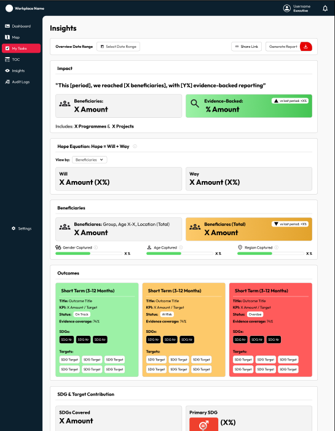335x431 pixels.
Task: Click first SDG Nr chip in orange card
Action: pyautogui.click(x=153, y=340)
